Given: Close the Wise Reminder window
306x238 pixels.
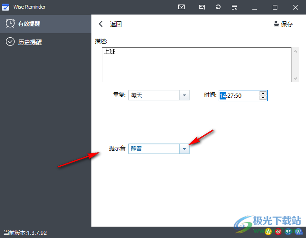Looking at the screenshot, I should click(296, 7).
